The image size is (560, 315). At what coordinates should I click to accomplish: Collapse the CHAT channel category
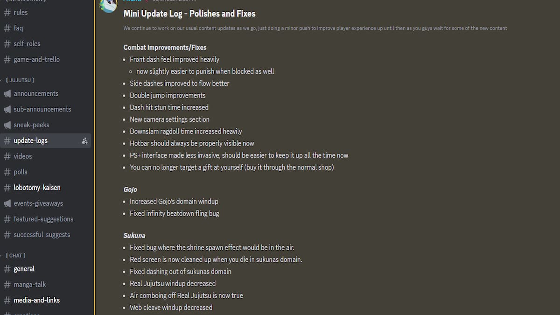coord(15,255)
